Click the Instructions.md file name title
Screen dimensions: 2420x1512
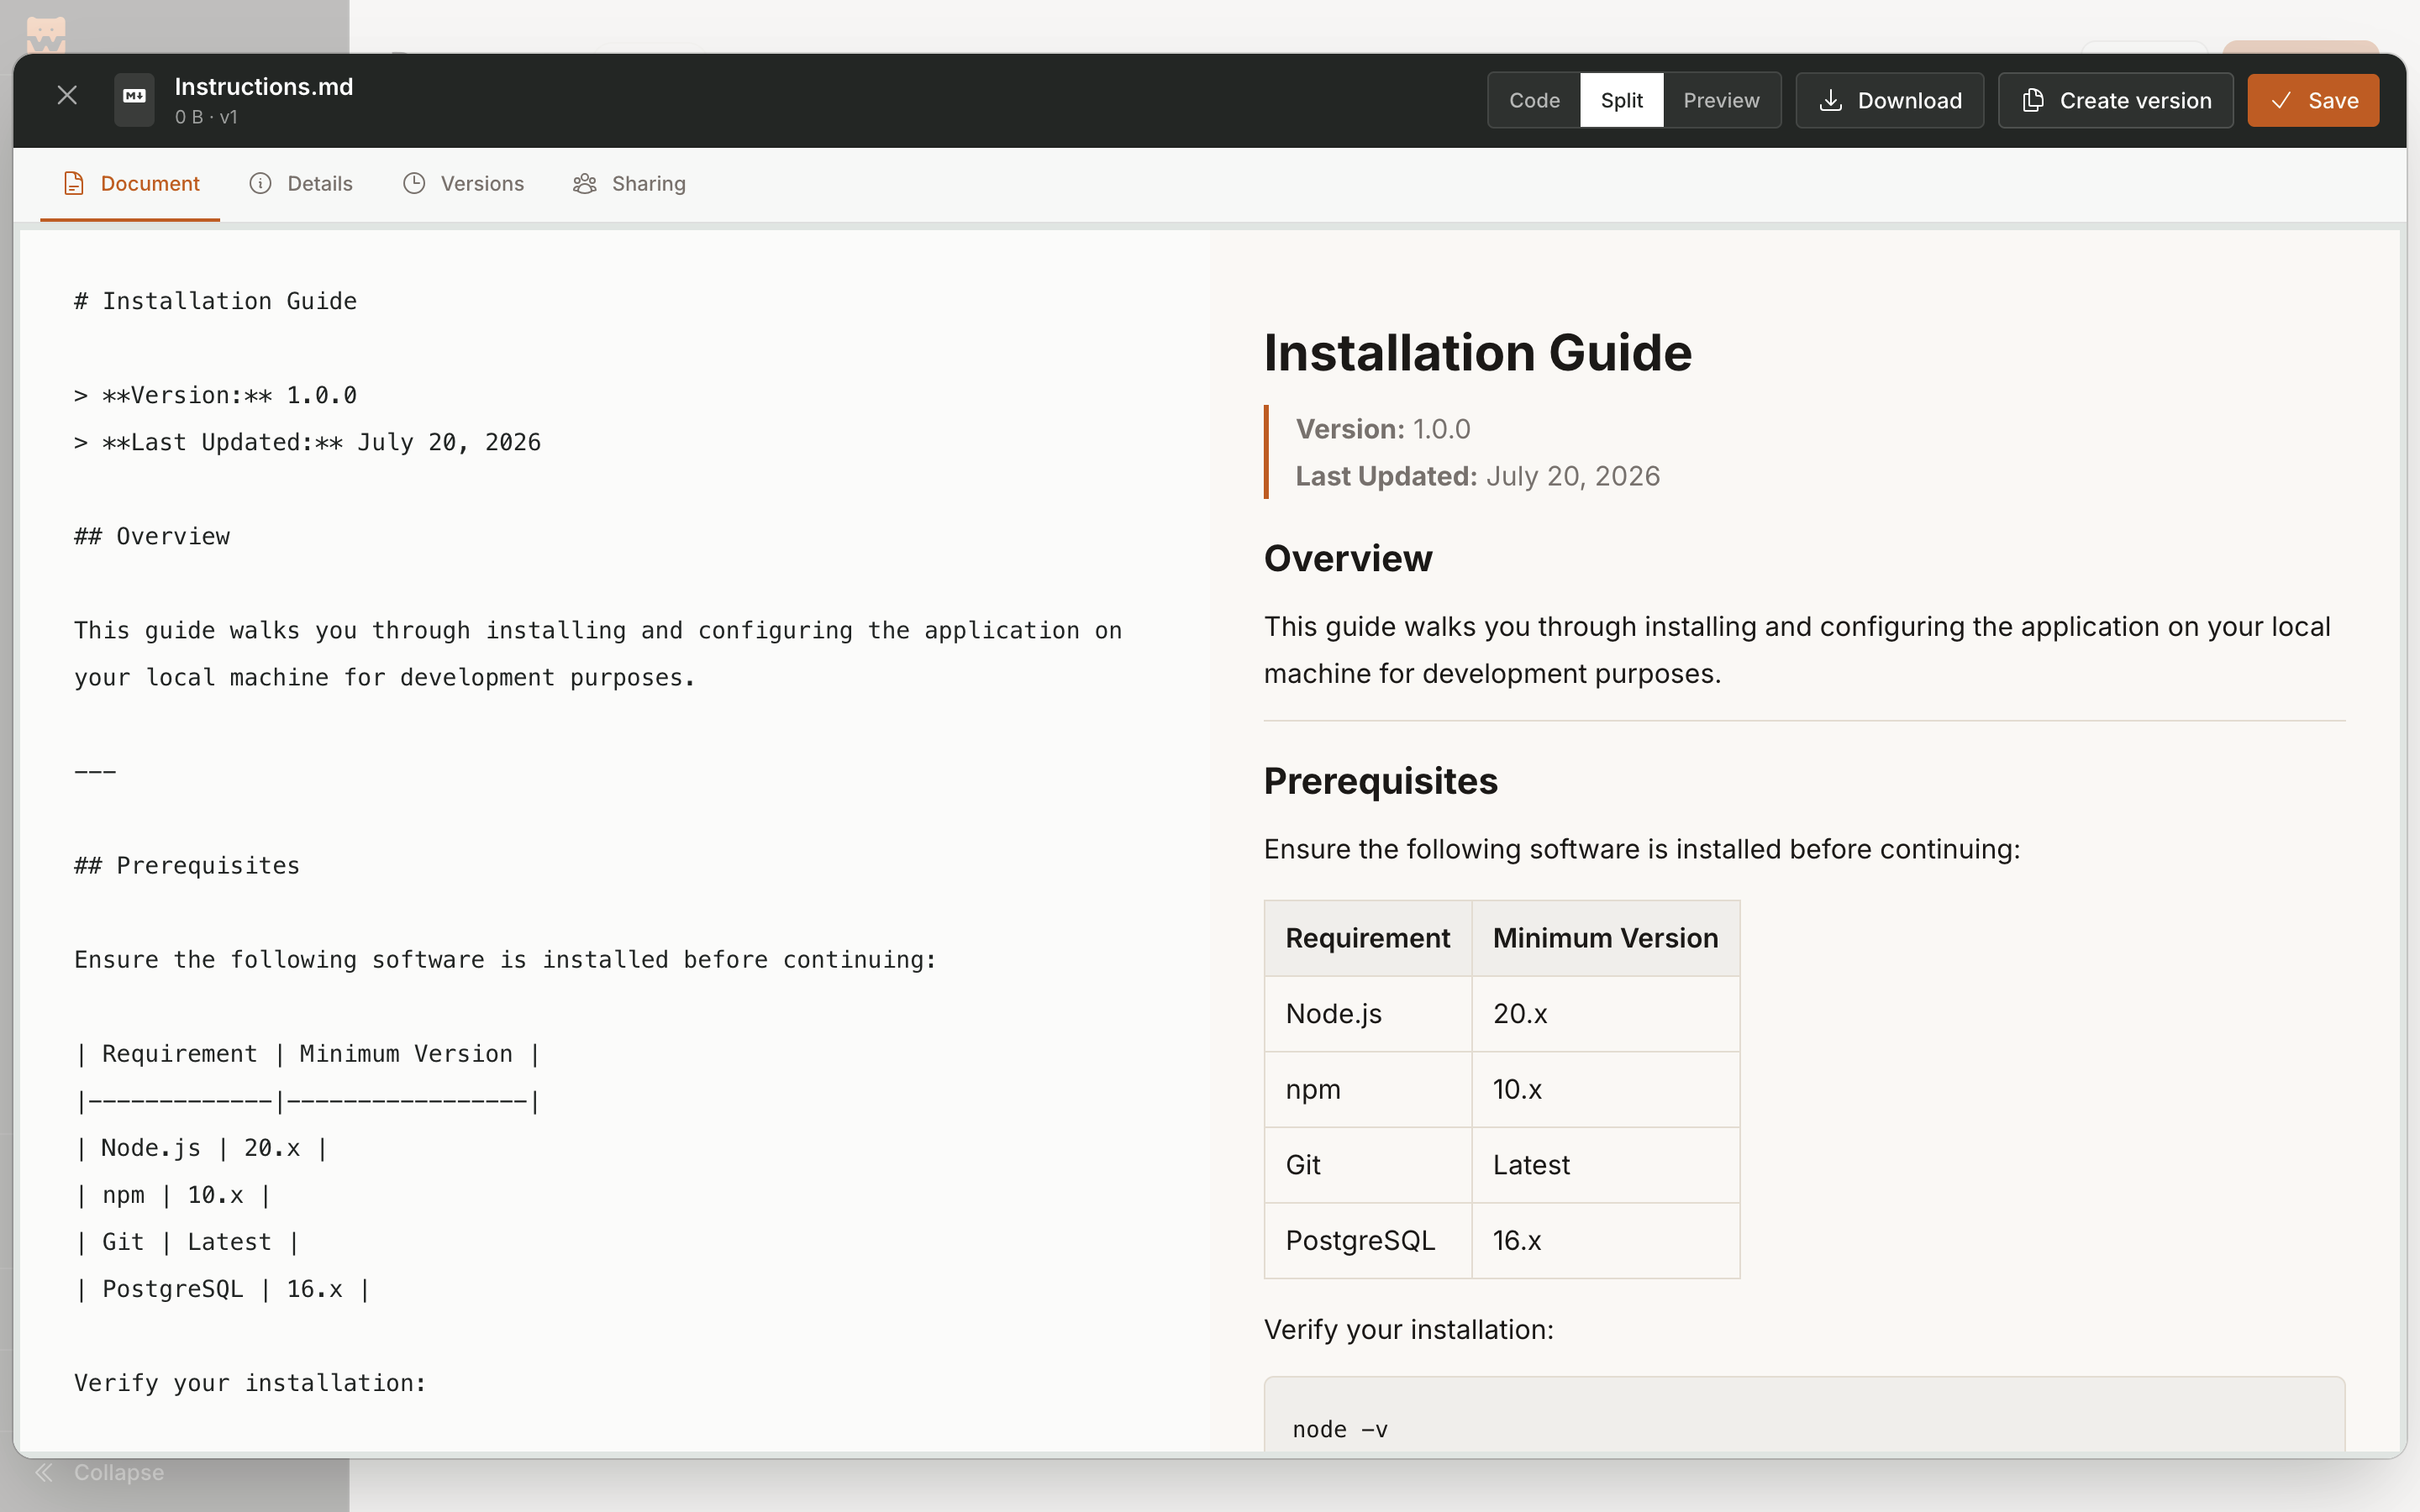pyautogui.click(x=264, y=87)
